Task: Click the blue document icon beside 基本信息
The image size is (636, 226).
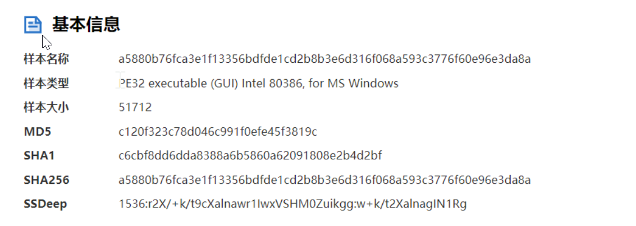Action: (33, 25)
